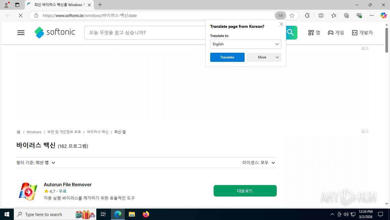
Task: Open Browser essentials heart icon
Action: click(359, 15)
